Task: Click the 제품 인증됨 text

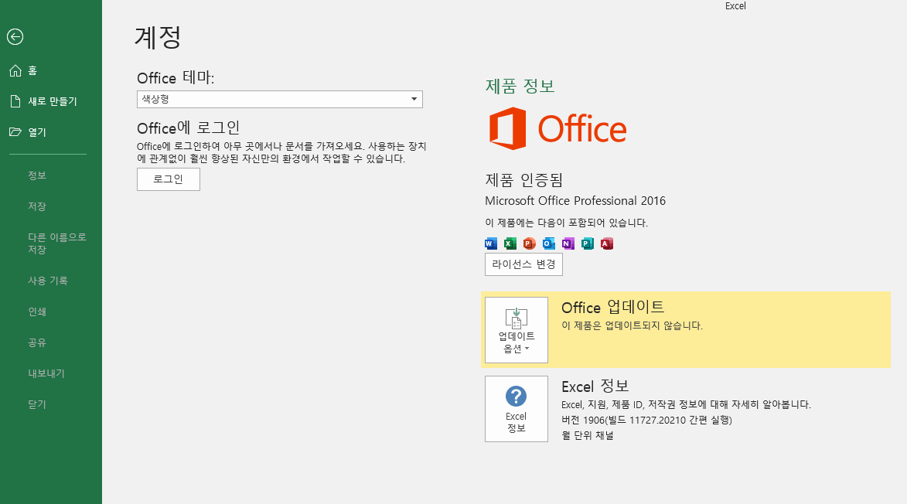Action: [524, 180]
